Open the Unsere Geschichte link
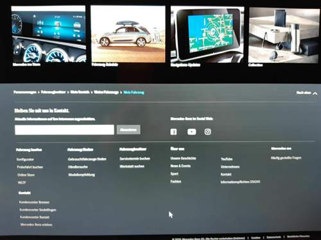Screen dimensions: 321x240 (x=183, y=158)
